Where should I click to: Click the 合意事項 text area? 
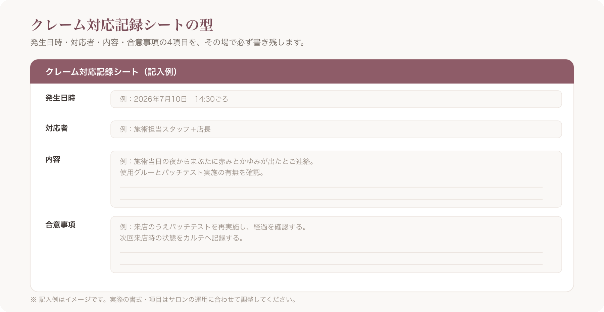pos(336,245)
